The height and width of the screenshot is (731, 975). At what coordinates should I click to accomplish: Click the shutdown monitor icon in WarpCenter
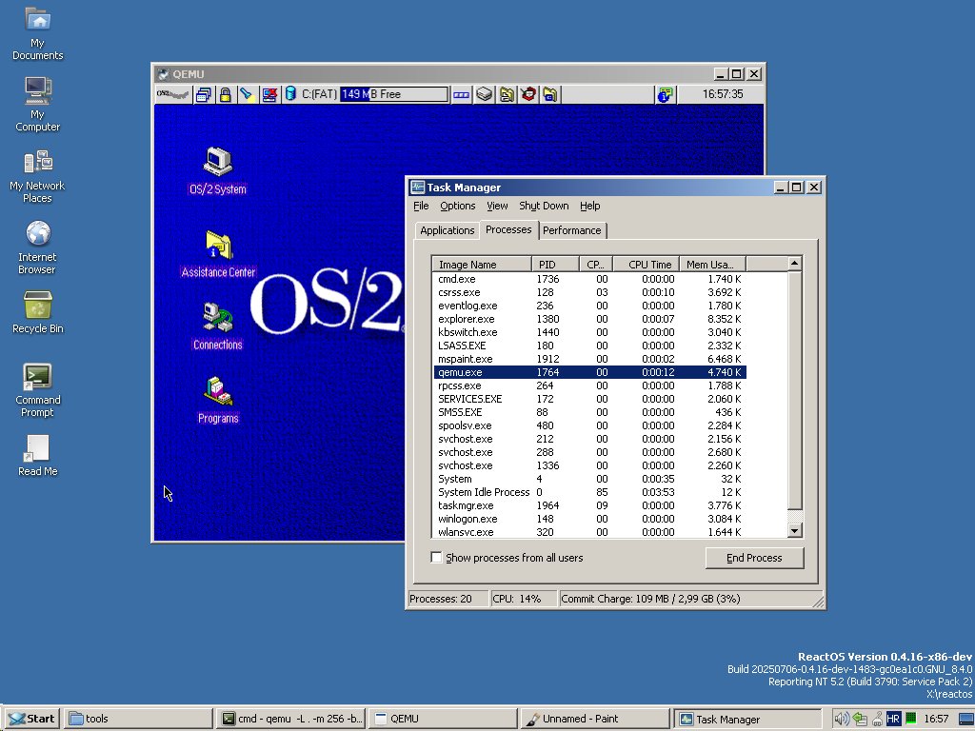pyautogui.click(x=269, y=94)
